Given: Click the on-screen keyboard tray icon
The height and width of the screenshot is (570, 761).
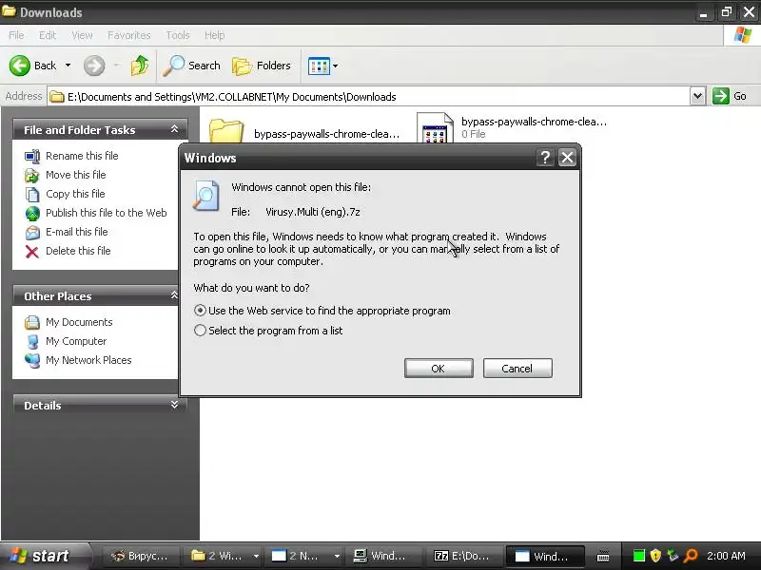Looking at the screenshot, I should [603, 556].
